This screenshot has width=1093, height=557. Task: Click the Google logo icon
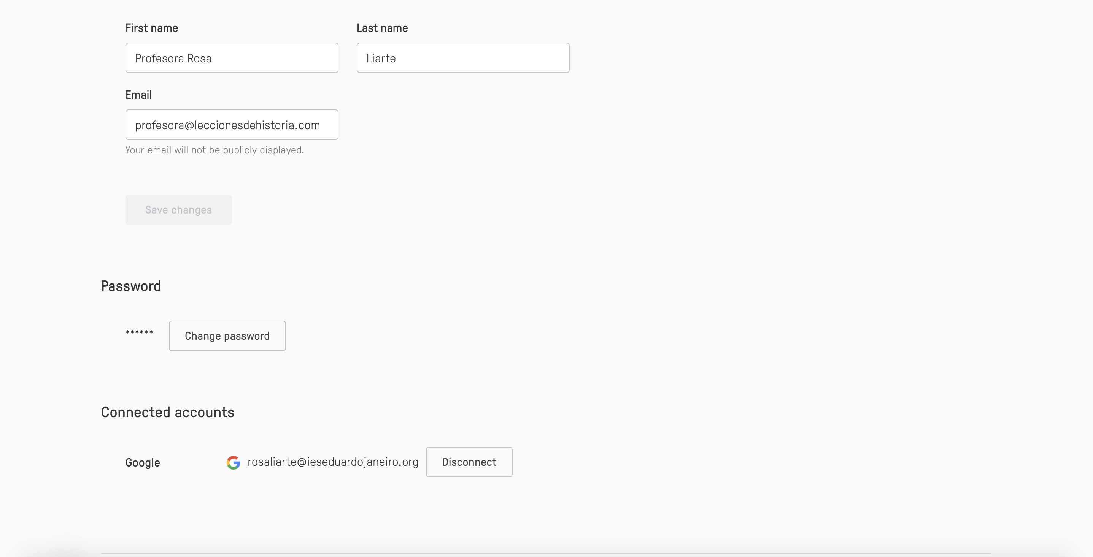pos(234,462)
